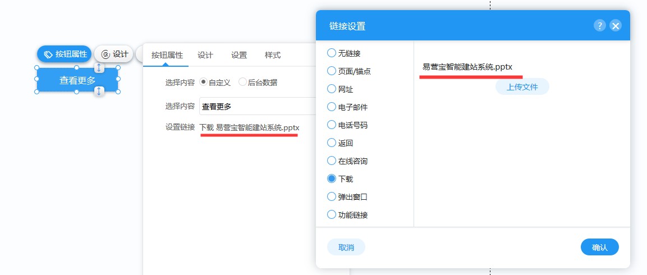Enable the 后台数据 content option
Image resolution: width=647 pixels, height=275 pixels.
pos(242,82)
